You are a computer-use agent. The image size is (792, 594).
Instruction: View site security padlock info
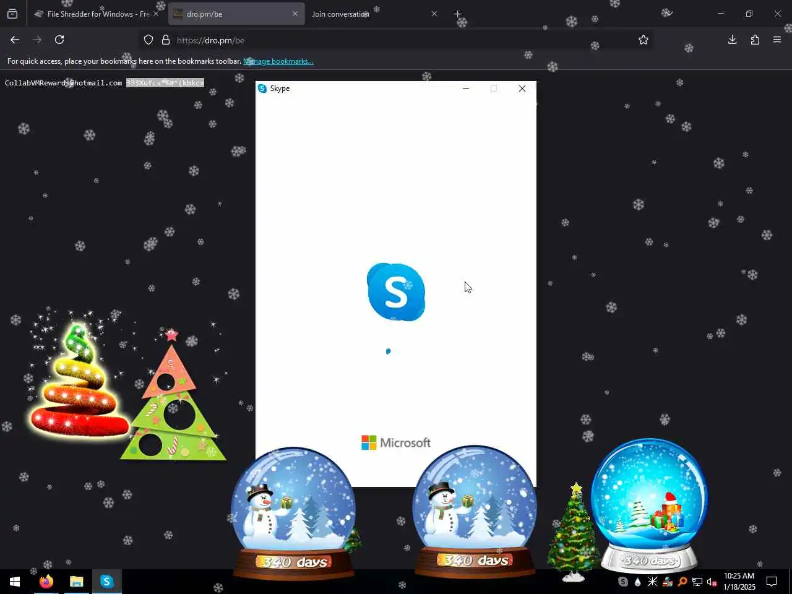pyautogui.click(x=166, y=40)
